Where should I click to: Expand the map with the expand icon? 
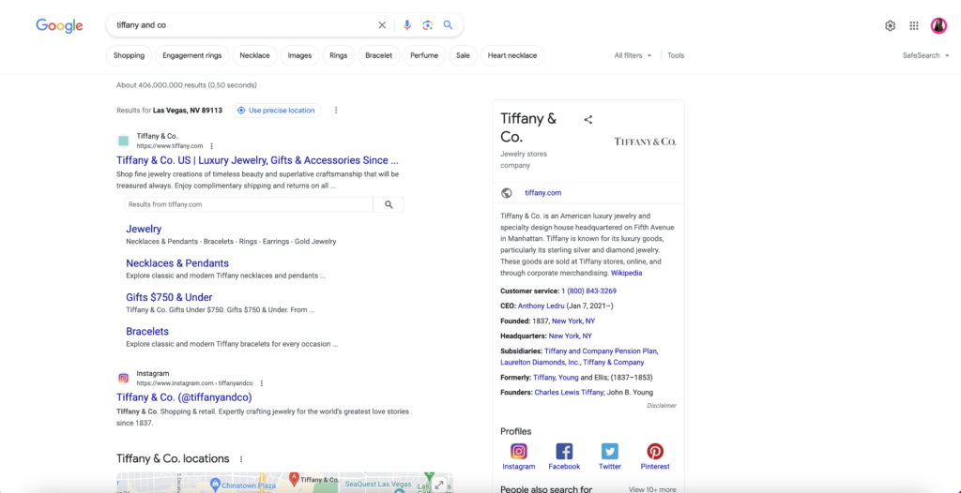point(439,485)
